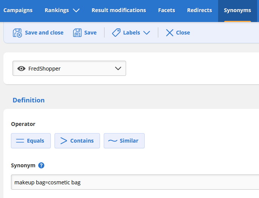The width and height of the screenshot is (259, 198).
Task: Switch to the Campaigns tab
Action: (x=18, y=10)
